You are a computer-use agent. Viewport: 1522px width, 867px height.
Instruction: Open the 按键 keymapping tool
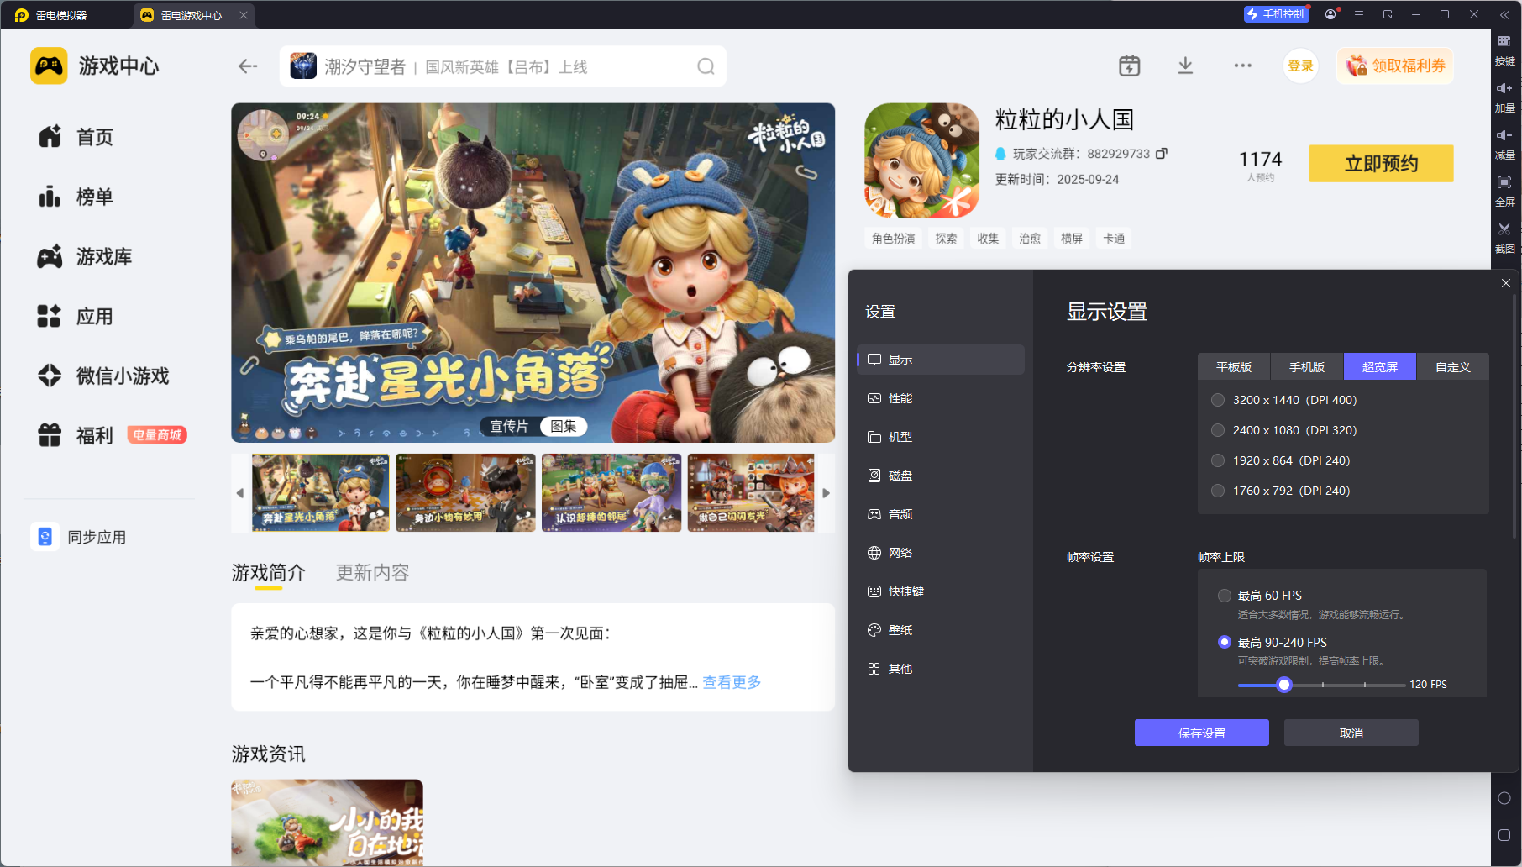1504,50
